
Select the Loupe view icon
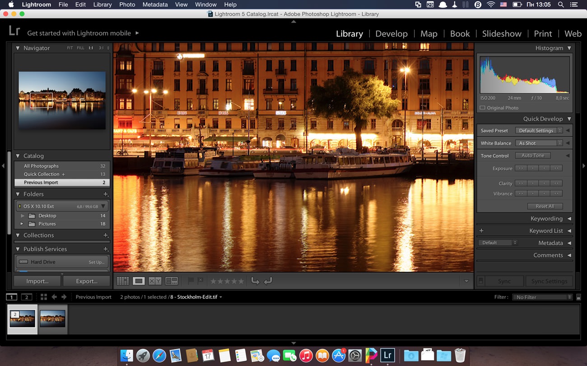pos(138,280)
